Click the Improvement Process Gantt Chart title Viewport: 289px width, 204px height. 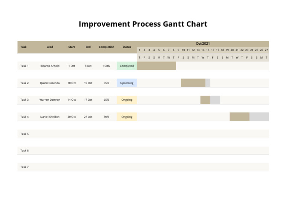[143, 24]
